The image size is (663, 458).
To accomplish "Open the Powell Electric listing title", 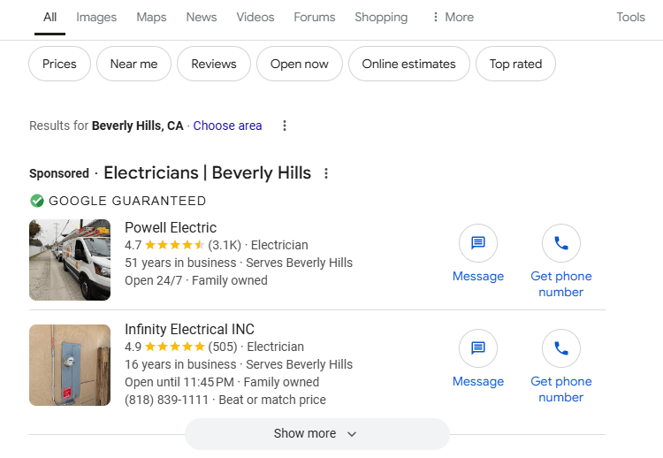I will tap(171, 227).
